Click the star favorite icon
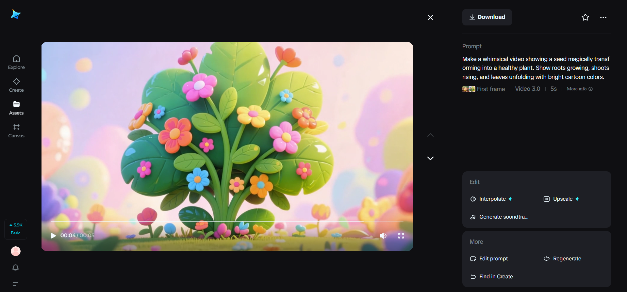Viewport: 627px width, 292px height. [585, 17]
